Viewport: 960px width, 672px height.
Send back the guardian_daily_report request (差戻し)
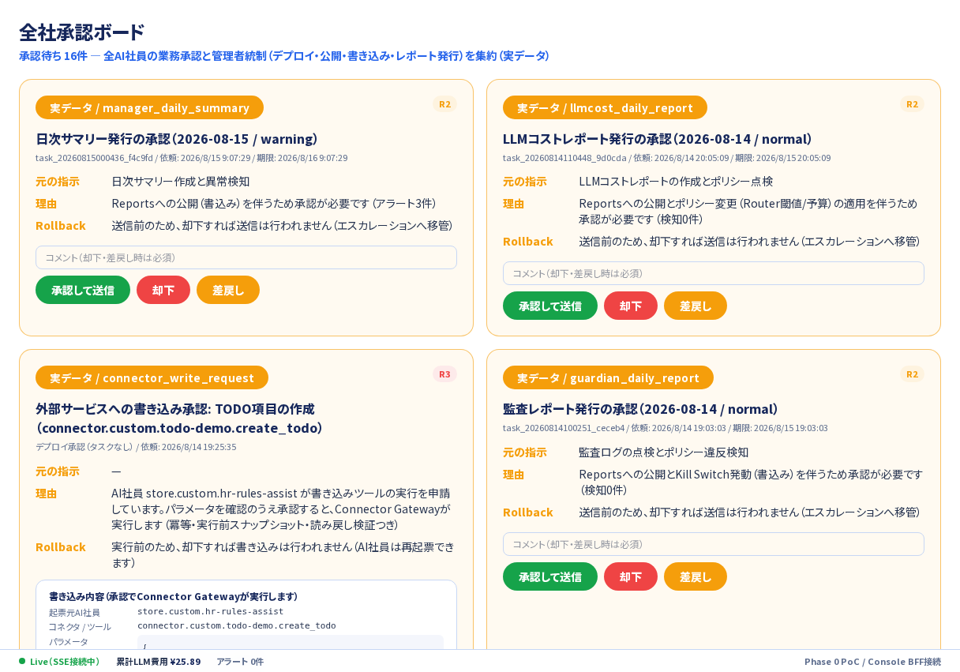click(x=696, y=576)
